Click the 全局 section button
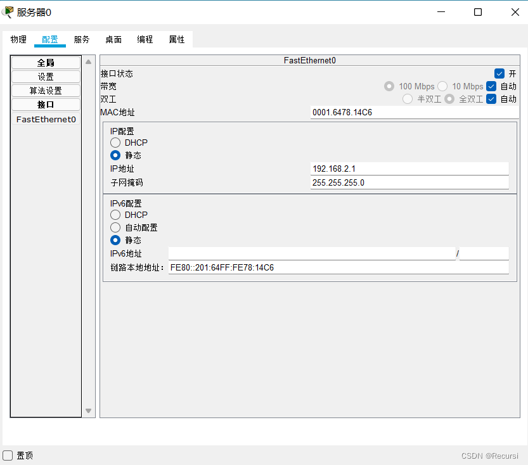The image size is (528, 465). (x=46, y=63)
